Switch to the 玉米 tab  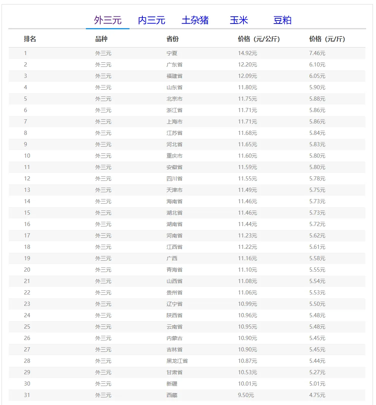(239, 20)
